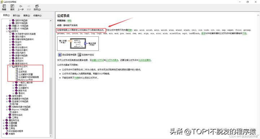Click the book icon beside 属性和方法
Viewport: 260px width, 139px height.
(6, 120)
